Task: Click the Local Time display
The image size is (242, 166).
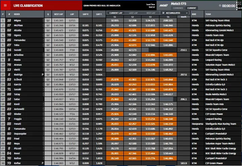Action: coord(151,6)
